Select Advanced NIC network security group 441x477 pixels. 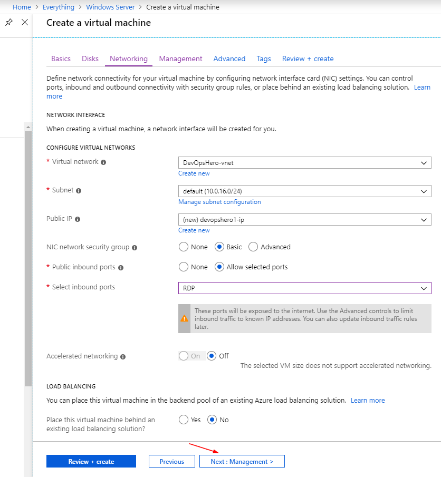point(253,247)
